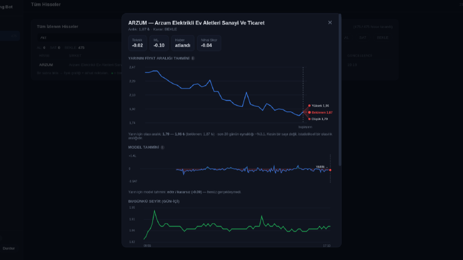
Task: Click the nötr / kararsız model forecast text
Action: [x=184, y=192]
